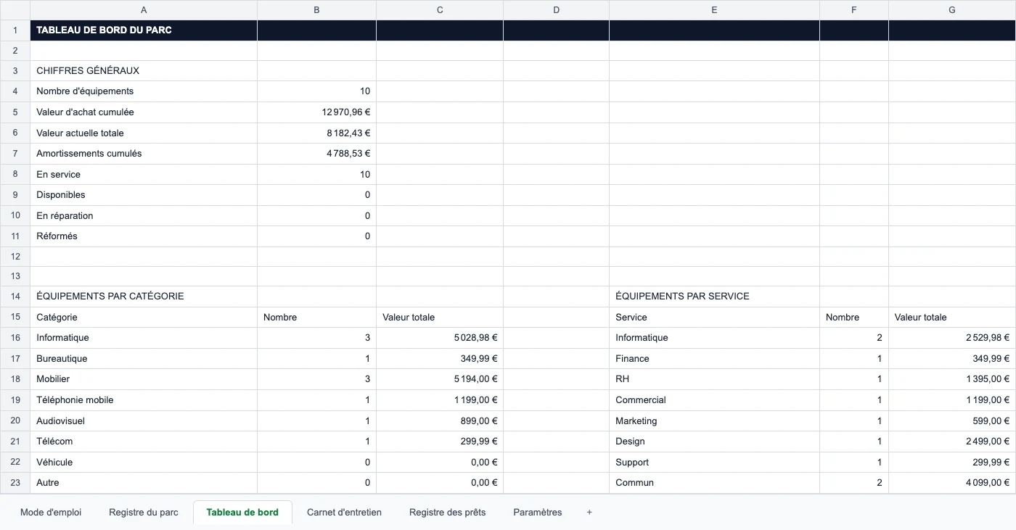Select row 7 header
Screen dimensions: 1016x530
click(15, 154)
